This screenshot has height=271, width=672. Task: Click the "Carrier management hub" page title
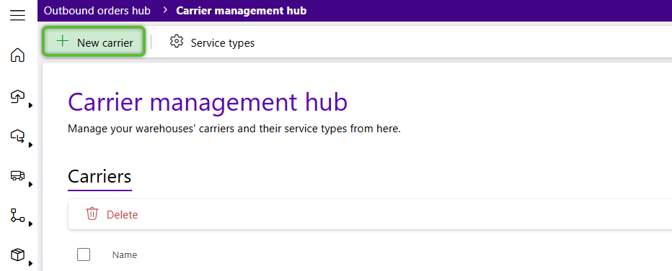208,103
